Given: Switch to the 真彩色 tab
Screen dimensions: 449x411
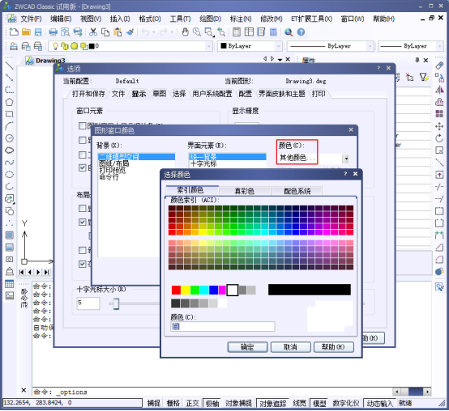Looking at the screenshot, I should (244, 191).
